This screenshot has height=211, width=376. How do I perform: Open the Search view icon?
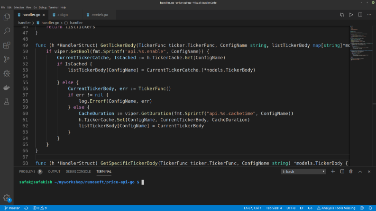[x=7, y=31]
